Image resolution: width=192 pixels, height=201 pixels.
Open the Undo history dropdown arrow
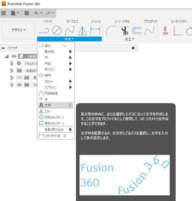[41, 13]
